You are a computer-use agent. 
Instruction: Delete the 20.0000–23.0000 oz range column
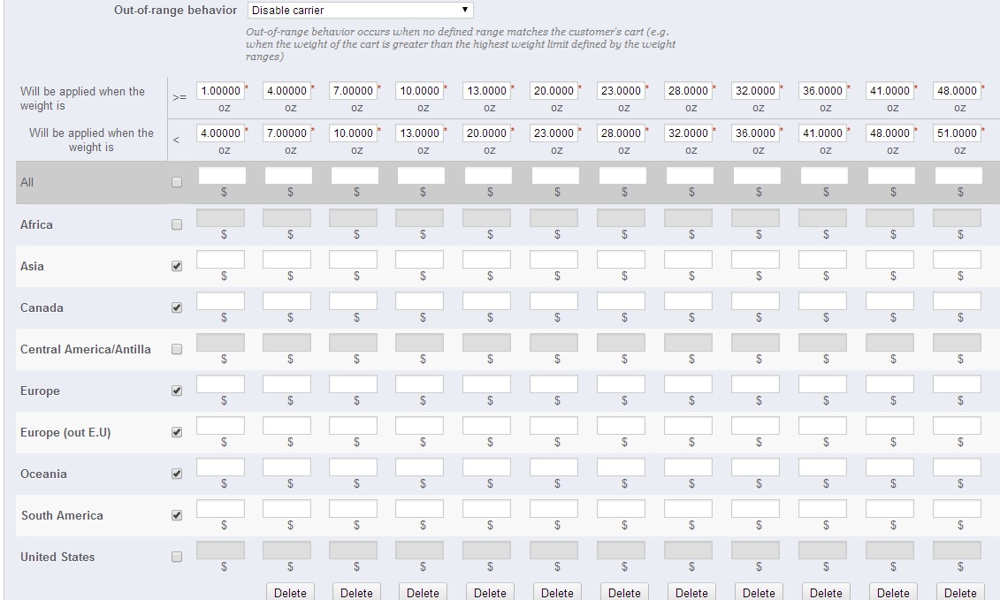[x=557, y=592]
